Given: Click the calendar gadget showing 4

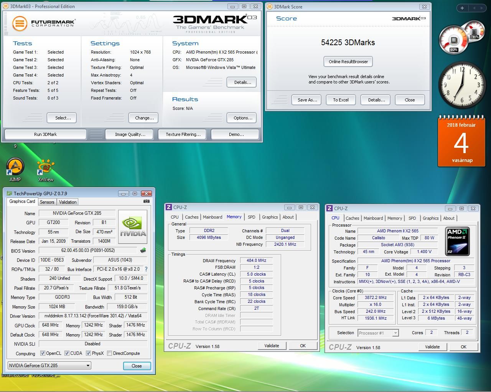Looking at the screenshot, I should pos(462,141).
